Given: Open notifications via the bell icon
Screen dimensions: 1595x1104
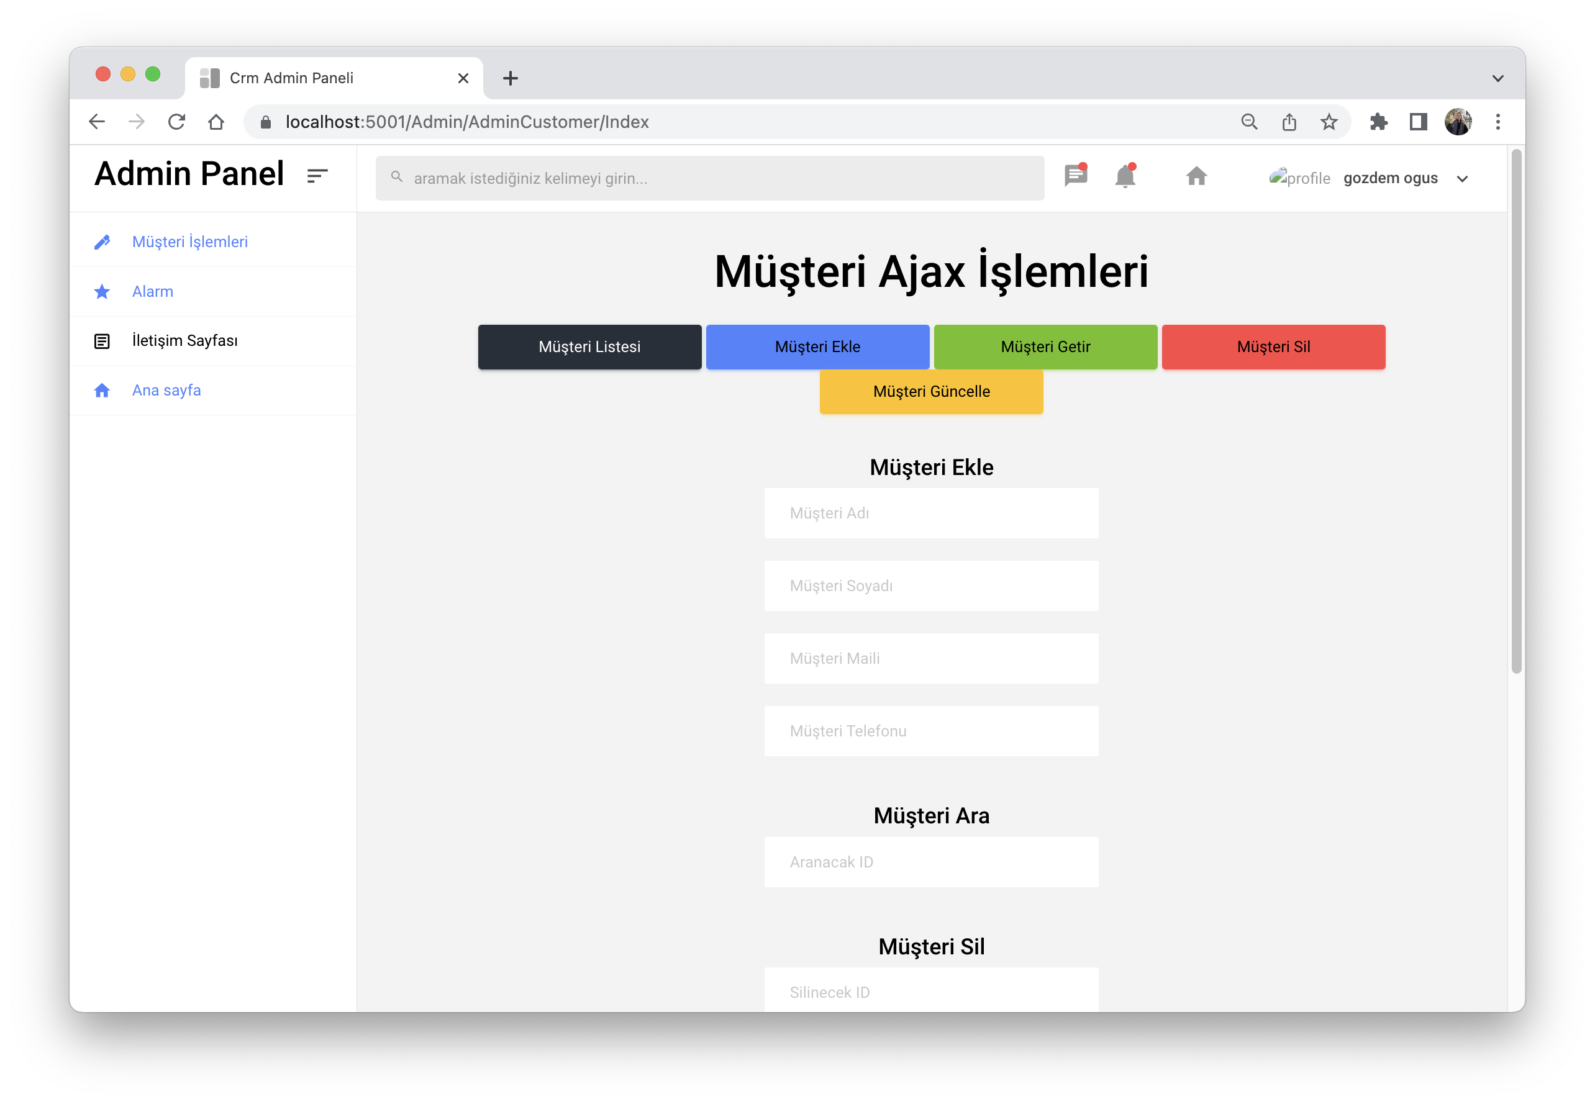Looking at the screenshot, I should click(1125, 176).
